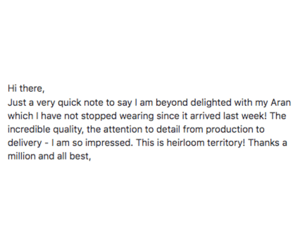Image resolution: width=293 pixels, height=246 pixels.
Task: Click the "Hi there," greeting line
Action: pos(26,88)
